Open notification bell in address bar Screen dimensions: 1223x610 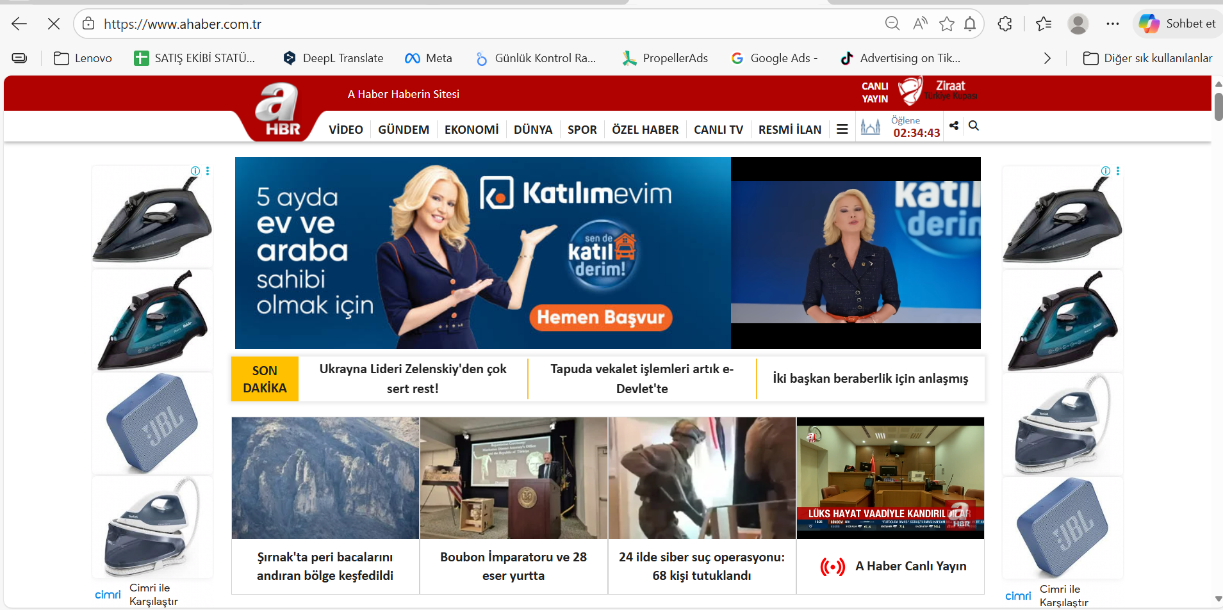970,24
